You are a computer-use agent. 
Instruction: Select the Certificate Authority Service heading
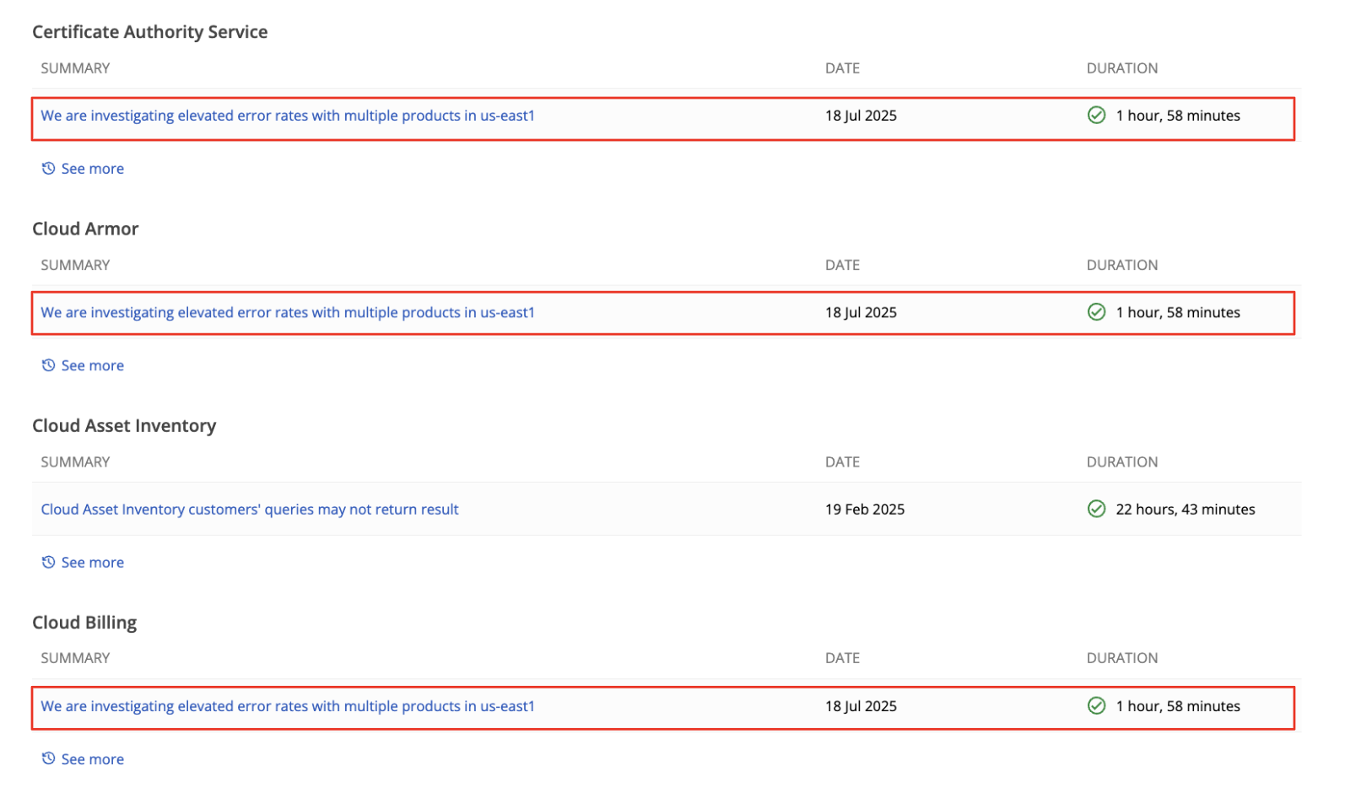click(x=150, y=32)
